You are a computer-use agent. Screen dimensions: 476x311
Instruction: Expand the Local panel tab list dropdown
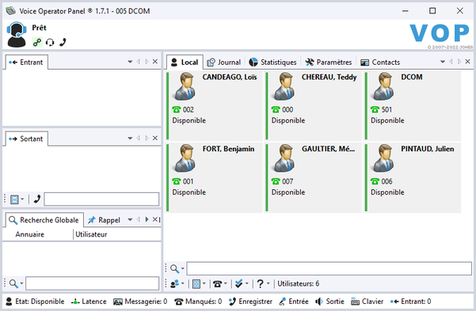pyautogui.click(x=443, y=62)
